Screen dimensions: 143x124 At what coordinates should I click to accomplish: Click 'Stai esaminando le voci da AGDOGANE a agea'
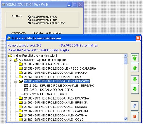coord(38,50)
